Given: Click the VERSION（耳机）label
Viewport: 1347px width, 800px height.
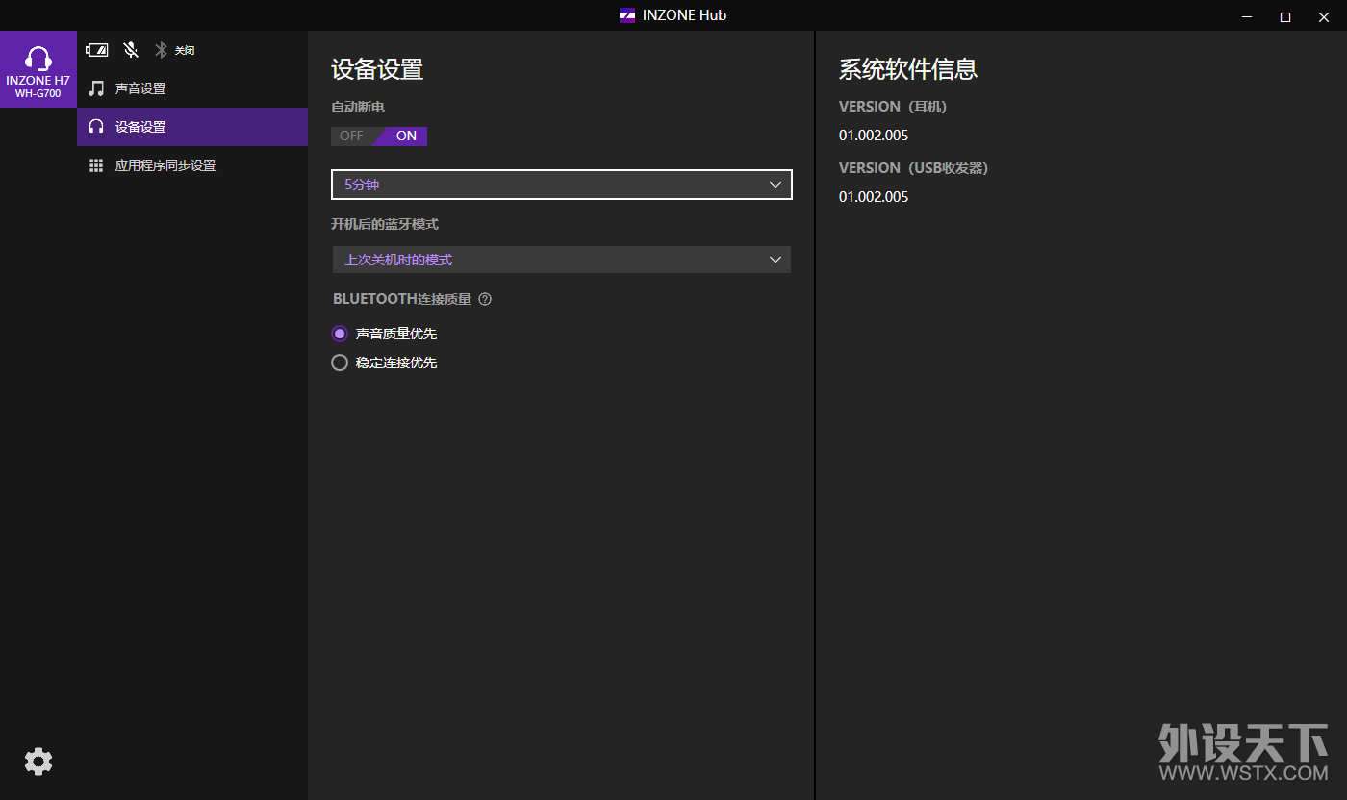Looking at the screenshot, I should [893, 107].
